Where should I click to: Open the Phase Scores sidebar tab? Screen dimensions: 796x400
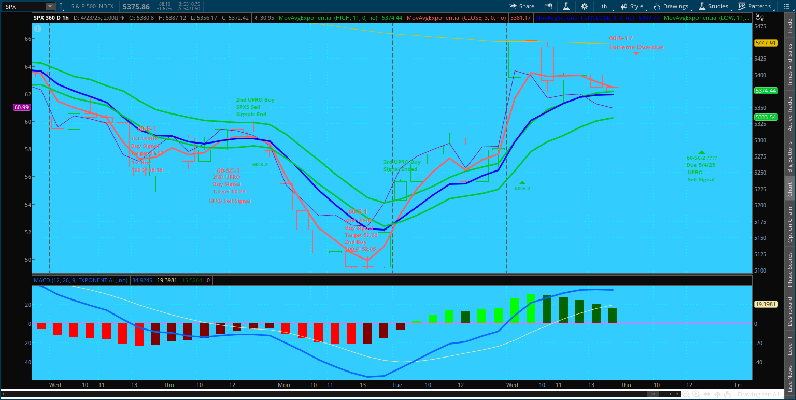(x=790, y=269)
